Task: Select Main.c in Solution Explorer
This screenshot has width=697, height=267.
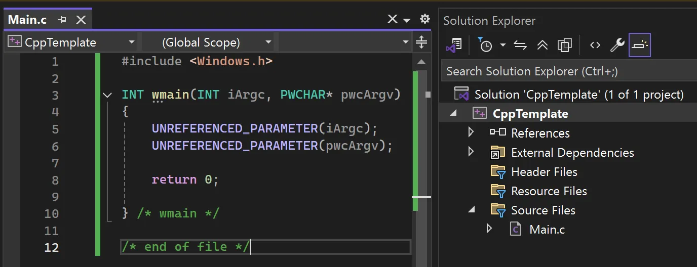Action: click(547, 230)
